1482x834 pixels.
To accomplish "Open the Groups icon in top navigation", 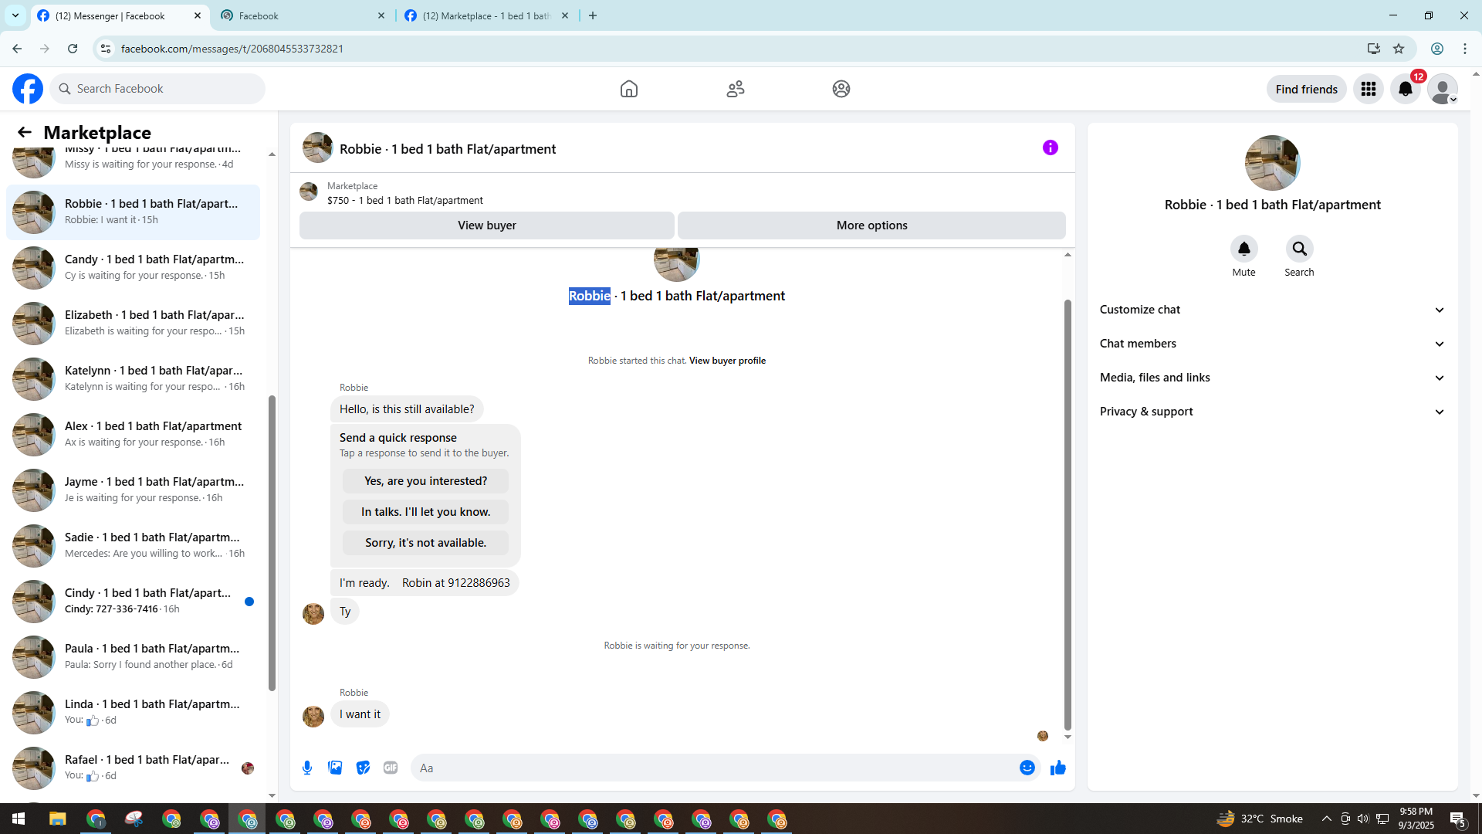I will [x=841, y=89].
